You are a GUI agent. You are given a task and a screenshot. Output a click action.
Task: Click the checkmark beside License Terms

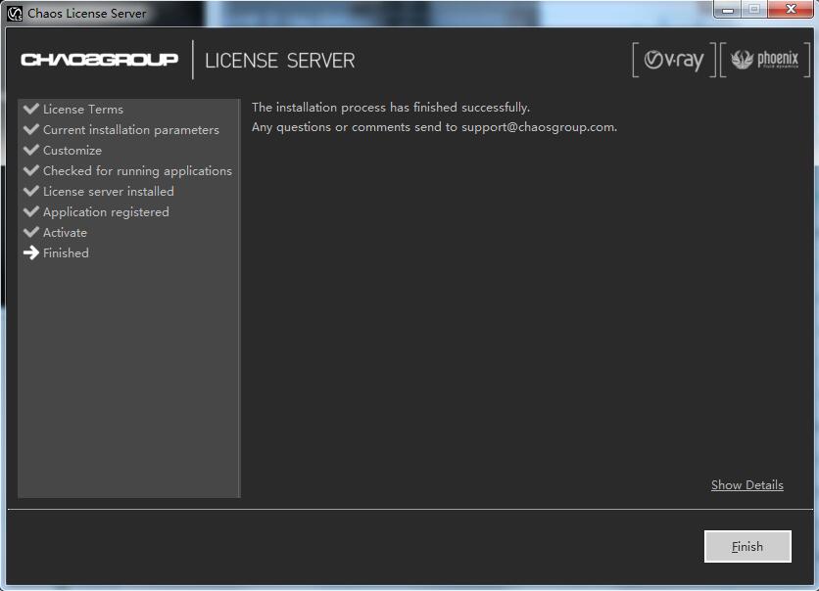[31, 109]
